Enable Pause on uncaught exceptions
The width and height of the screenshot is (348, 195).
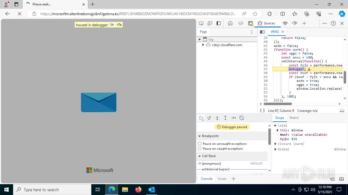tap(200, 144)
